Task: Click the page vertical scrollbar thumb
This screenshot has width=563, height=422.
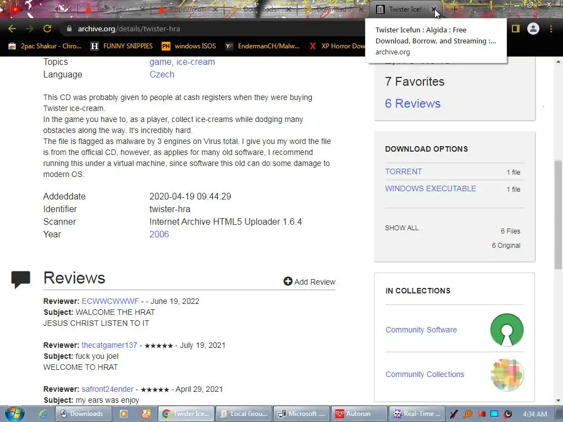Action: coord(558,214)
